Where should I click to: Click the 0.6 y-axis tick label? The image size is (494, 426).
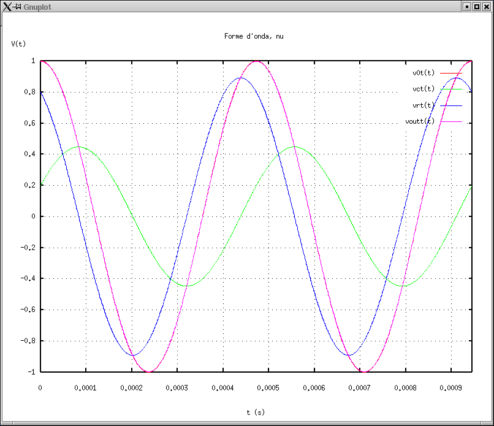click(30, 123)
